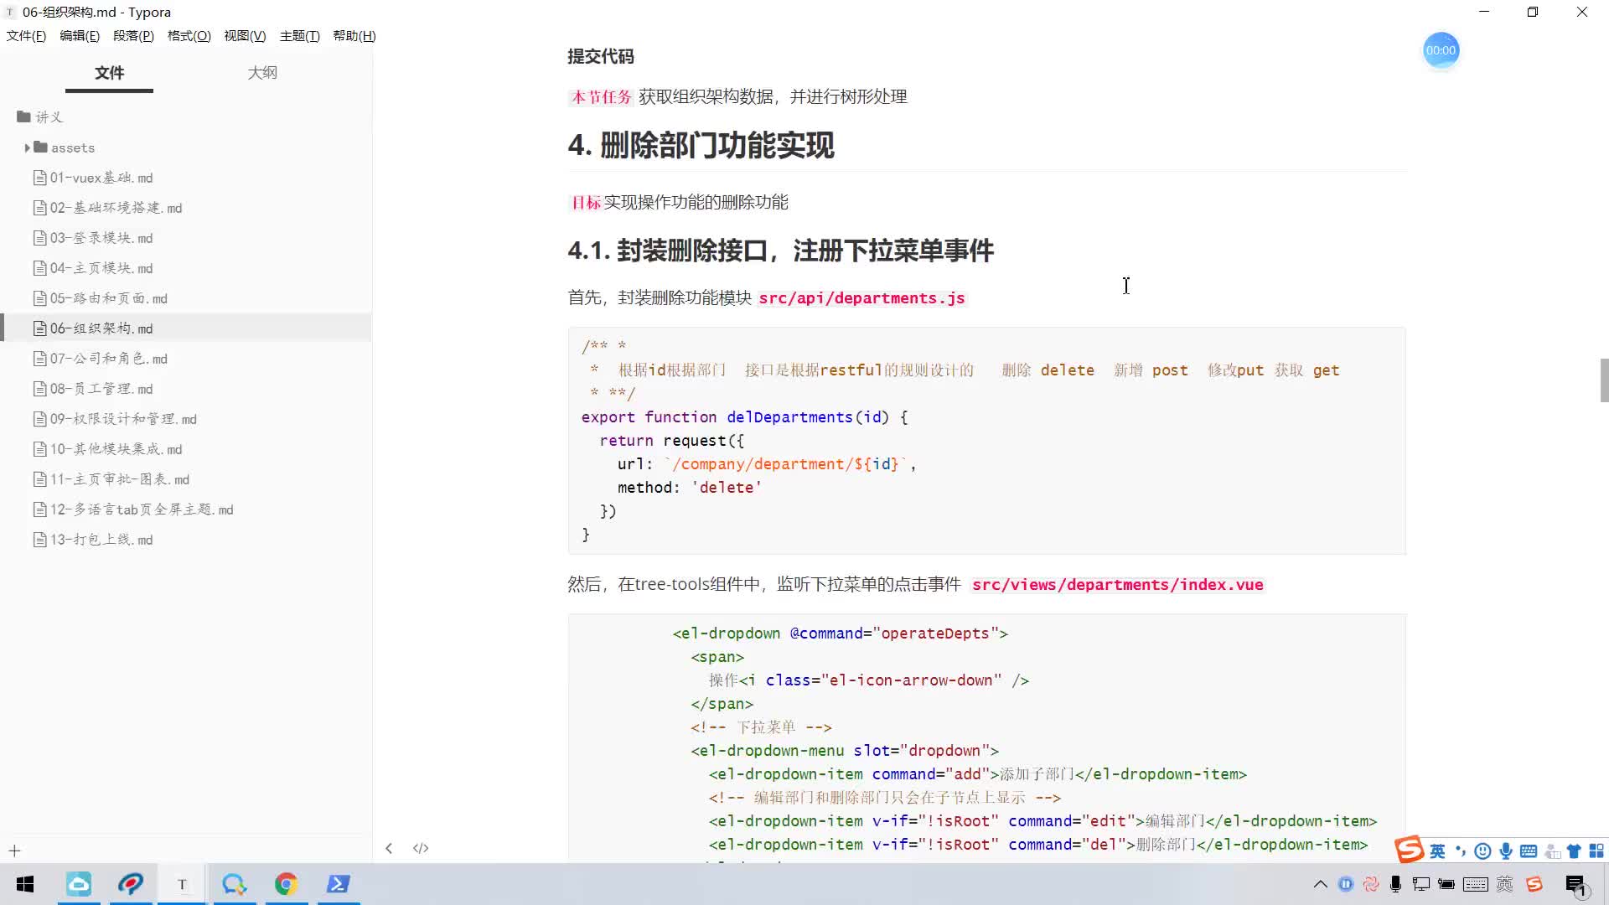The height and width of the screenshot is (905, 1609).
Task: Open file 07-公司和角色.md
Action: [101, 359]
